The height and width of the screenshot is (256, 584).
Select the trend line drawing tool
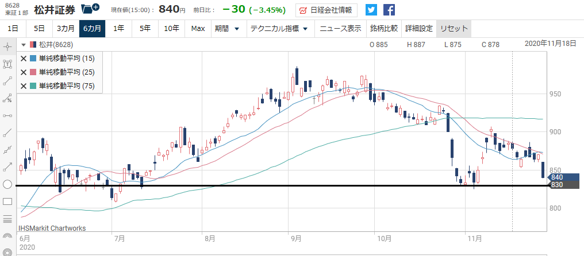(x=7, y=81)
